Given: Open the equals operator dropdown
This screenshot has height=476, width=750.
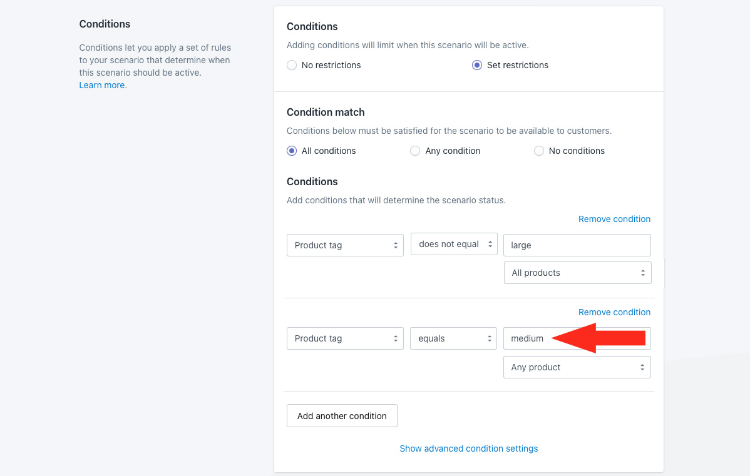Looking at the screenshot, I should tap(453, 338).
